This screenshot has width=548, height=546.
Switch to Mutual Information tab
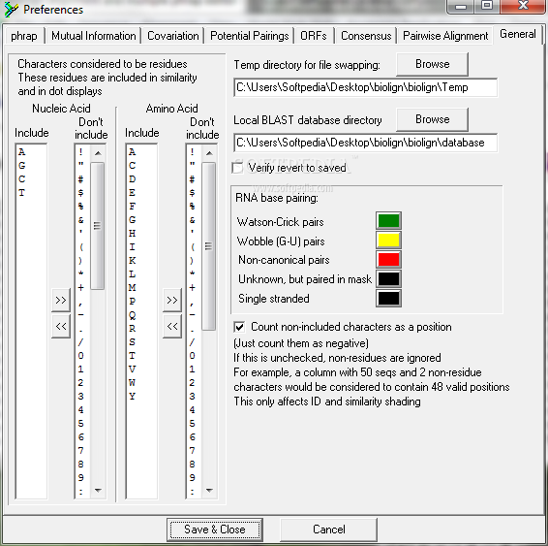click(x=93, y=36)
